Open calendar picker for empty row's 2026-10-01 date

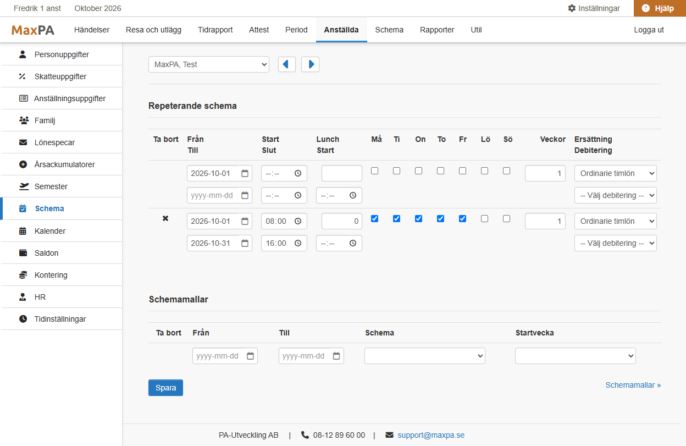(245, 173)
